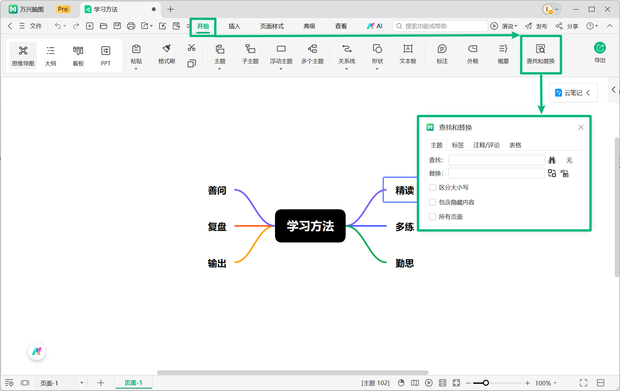Image resolution: width=620 pixels, height=391 pixels.
Task: Open 查找和替换 tool in ribbon
Action: coord(541,54)
